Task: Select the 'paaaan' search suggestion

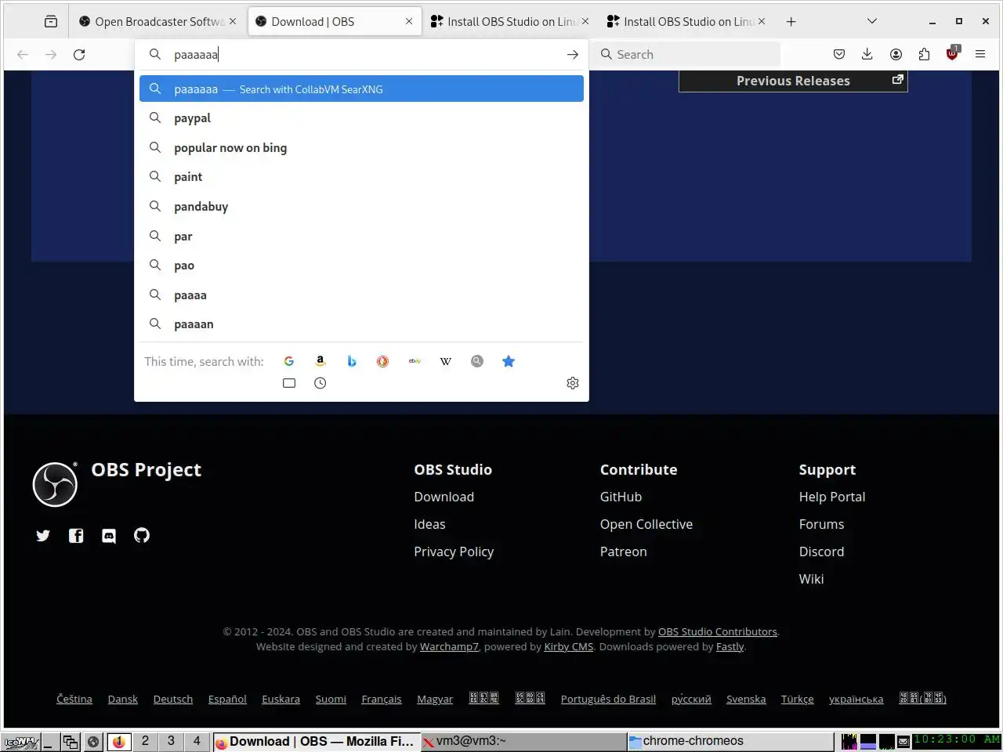Action: pos(361,324)
